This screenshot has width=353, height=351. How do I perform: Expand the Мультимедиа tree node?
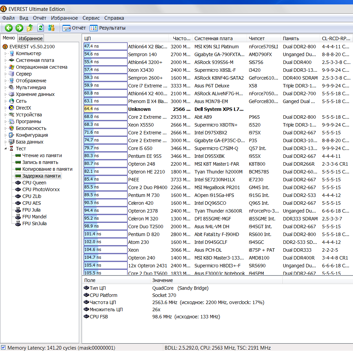(6, 87)
